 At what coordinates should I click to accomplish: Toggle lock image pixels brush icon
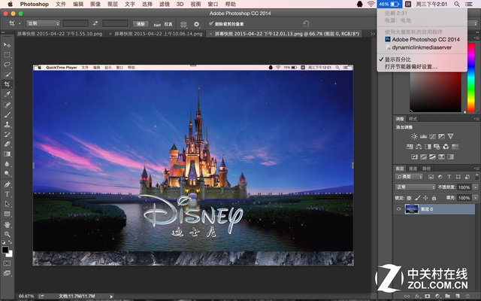(417, 198)
